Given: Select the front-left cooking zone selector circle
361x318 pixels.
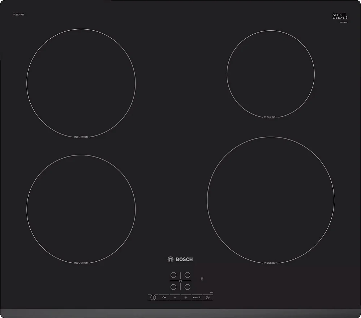Looking at the screenshot, I should [173, 287].
